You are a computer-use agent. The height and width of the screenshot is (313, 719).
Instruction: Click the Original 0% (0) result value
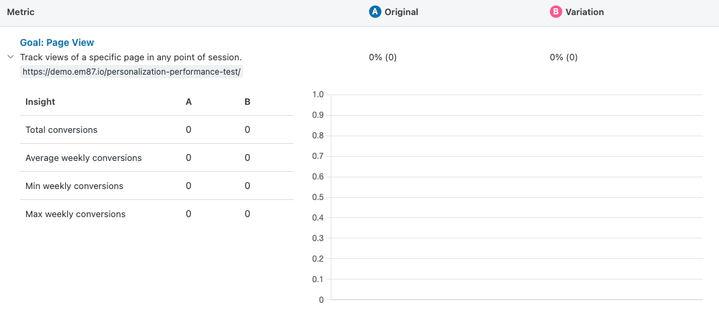tap(382, 58)
